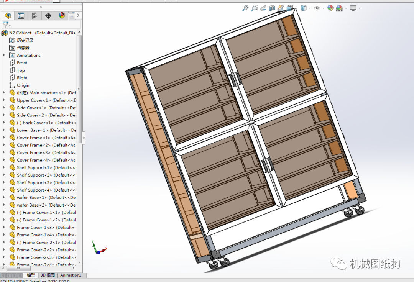Open Apply Scene dropdown arrow
Screen dimensions: 414x282
pos(346,8)
